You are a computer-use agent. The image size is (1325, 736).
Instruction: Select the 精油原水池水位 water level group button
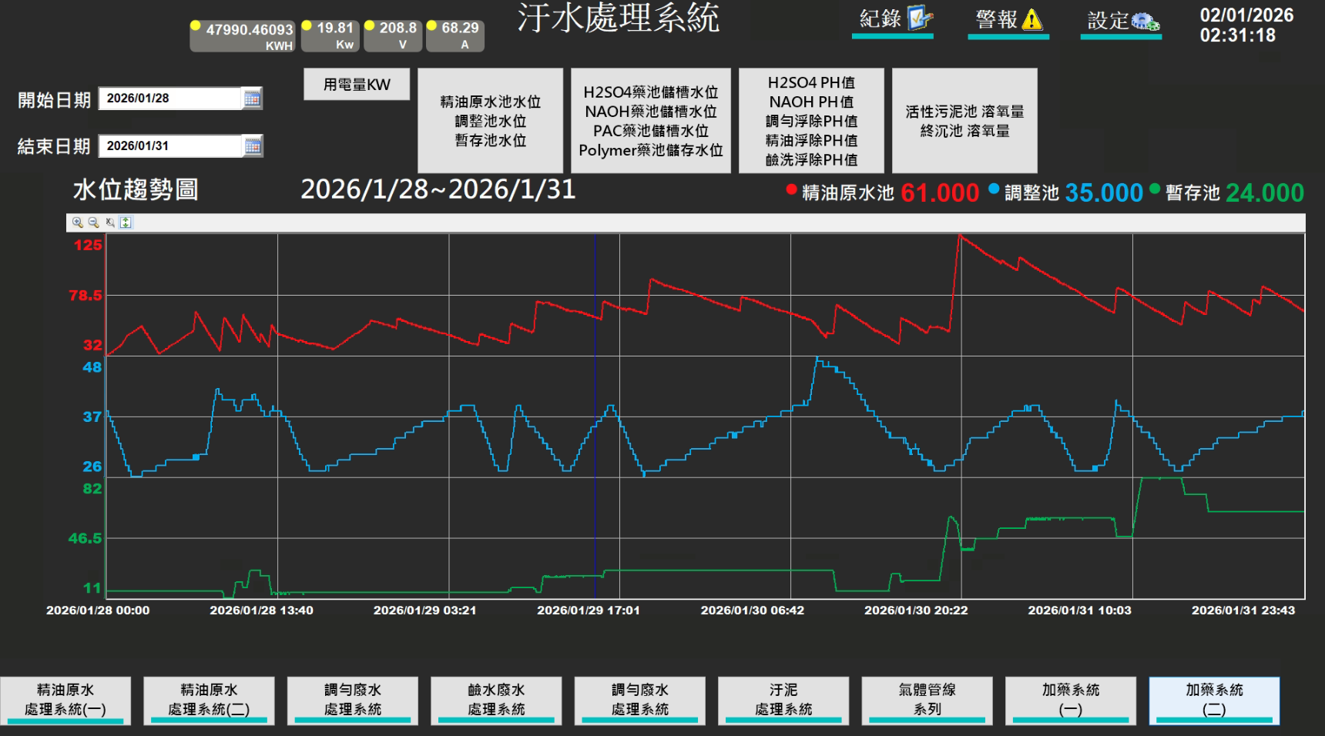(490, 121)
